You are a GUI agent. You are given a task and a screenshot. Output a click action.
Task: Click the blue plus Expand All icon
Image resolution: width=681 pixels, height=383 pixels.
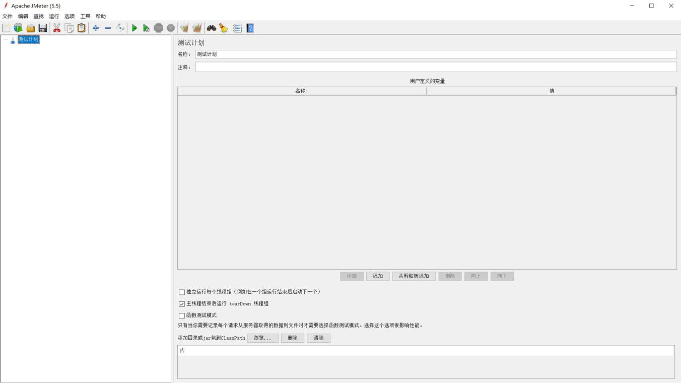(96, 28)
